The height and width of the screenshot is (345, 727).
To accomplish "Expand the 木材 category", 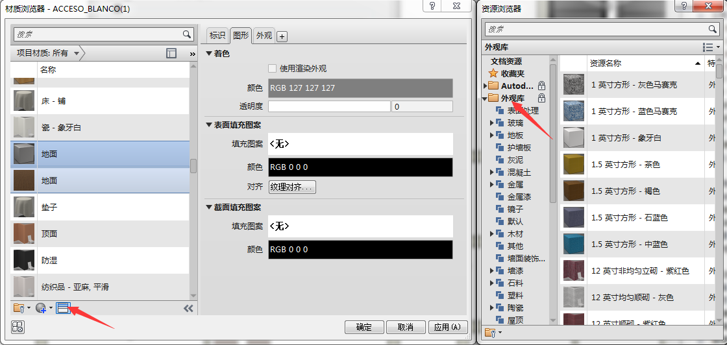I will [492, 234].
